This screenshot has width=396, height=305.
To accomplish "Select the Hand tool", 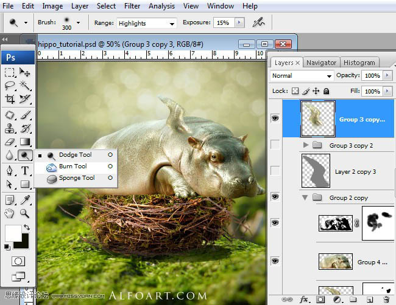I will click(10, 213).
